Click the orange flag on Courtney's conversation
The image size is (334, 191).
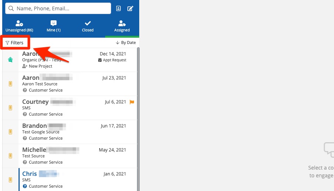tap(132, 102)
